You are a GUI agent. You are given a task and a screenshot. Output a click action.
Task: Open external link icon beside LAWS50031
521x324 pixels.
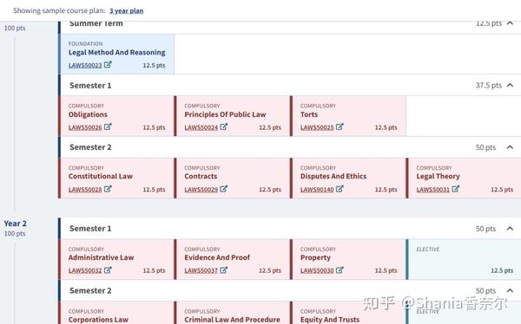point(456,189)
